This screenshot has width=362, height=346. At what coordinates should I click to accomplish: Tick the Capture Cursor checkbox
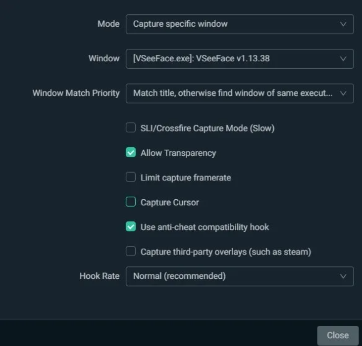131,202
